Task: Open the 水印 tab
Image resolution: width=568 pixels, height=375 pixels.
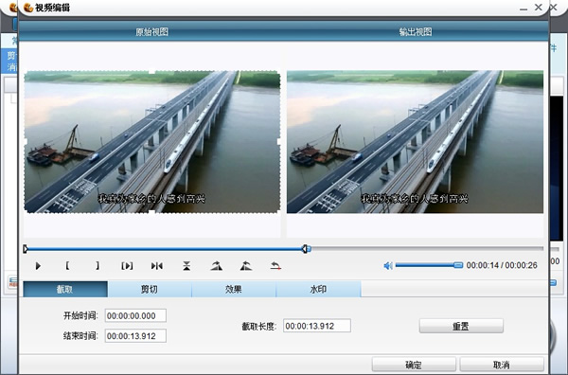Action: [318, 289]
